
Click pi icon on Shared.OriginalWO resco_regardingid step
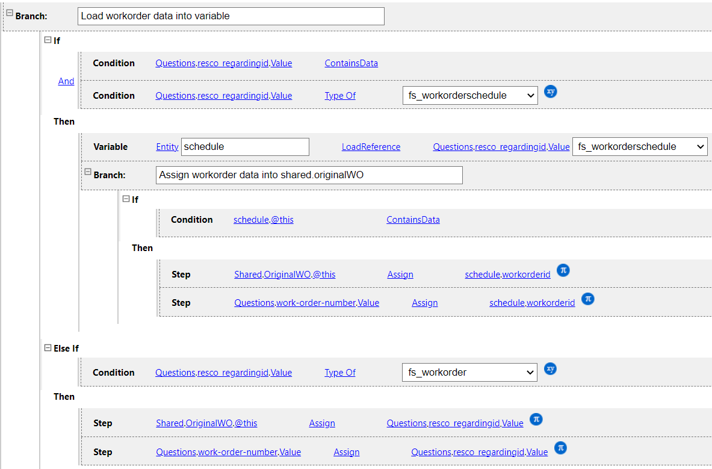point(536,419)
